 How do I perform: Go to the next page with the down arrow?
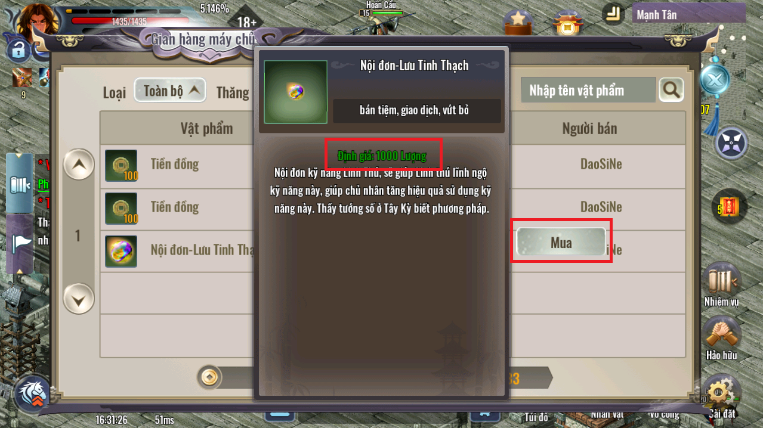click(x=79, y=299)
